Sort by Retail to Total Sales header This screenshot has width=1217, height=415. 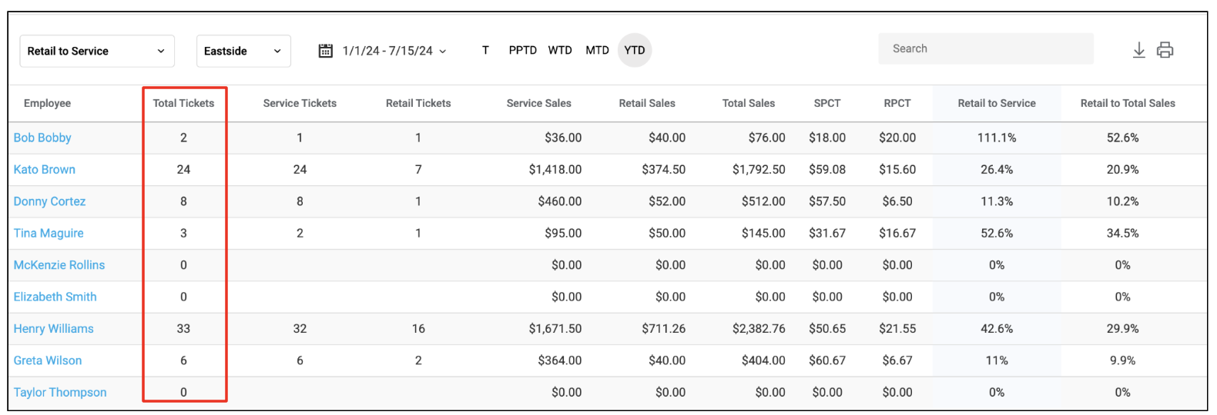[x=1128, y=103]
